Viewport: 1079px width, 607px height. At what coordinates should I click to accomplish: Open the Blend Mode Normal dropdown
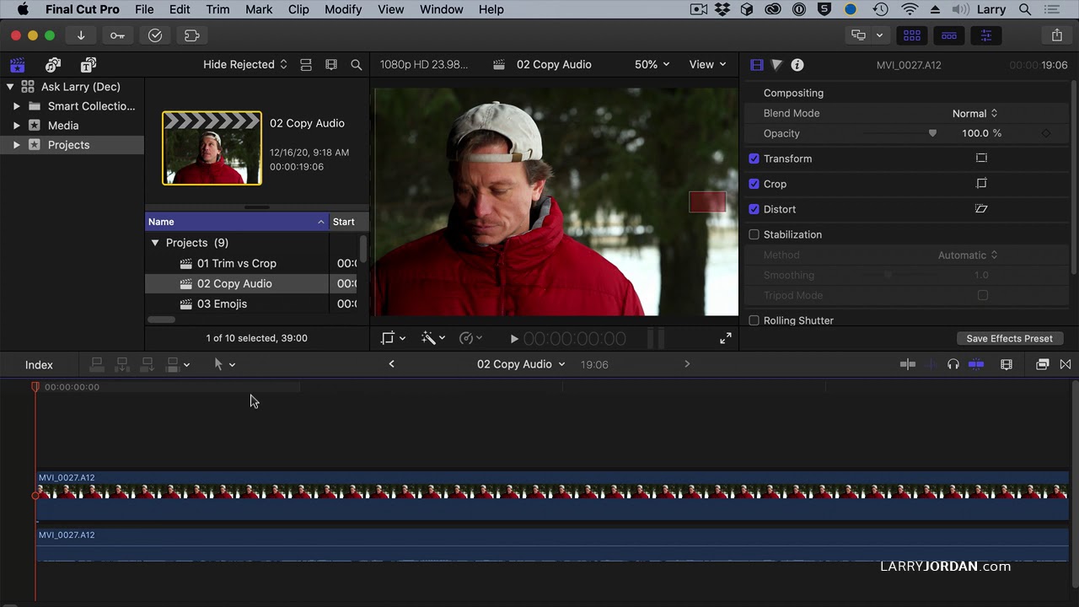pos(974,113)
